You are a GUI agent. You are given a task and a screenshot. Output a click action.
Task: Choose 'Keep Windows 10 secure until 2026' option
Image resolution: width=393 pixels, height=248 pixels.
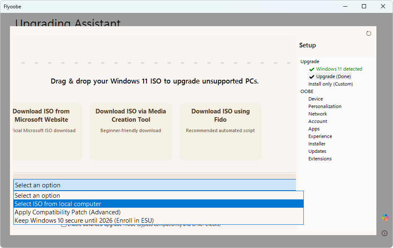pos(159,221)
